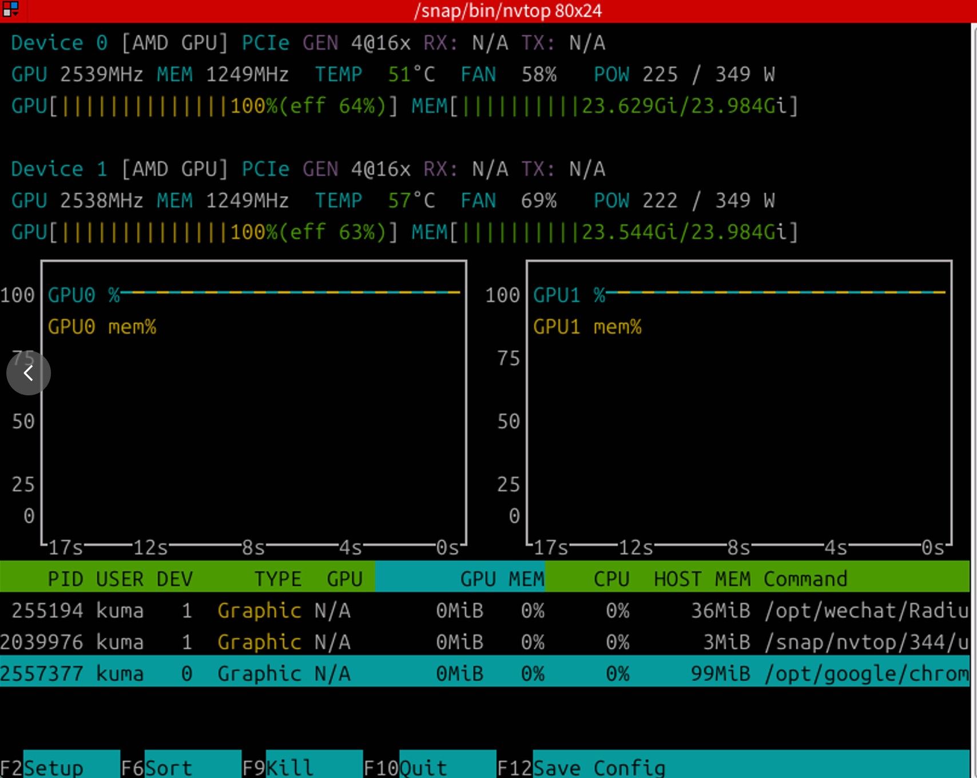Image resolution: width=977 pixels, height=778 pixels.
Task: Click Device 0 power reading 225 / 349 W
Action: [x=708, y=74]
